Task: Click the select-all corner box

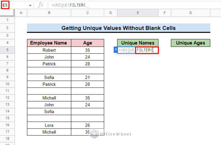Action: (x=7, y=13)
